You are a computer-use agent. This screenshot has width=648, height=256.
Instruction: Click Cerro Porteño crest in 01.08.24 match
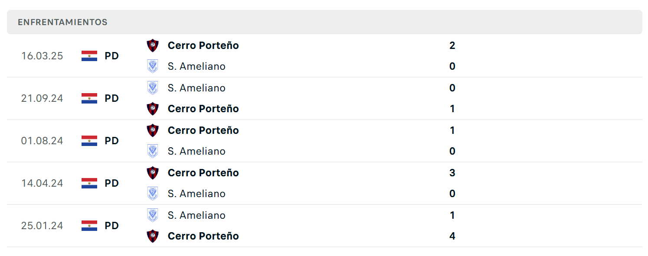(x=153, y=130)
